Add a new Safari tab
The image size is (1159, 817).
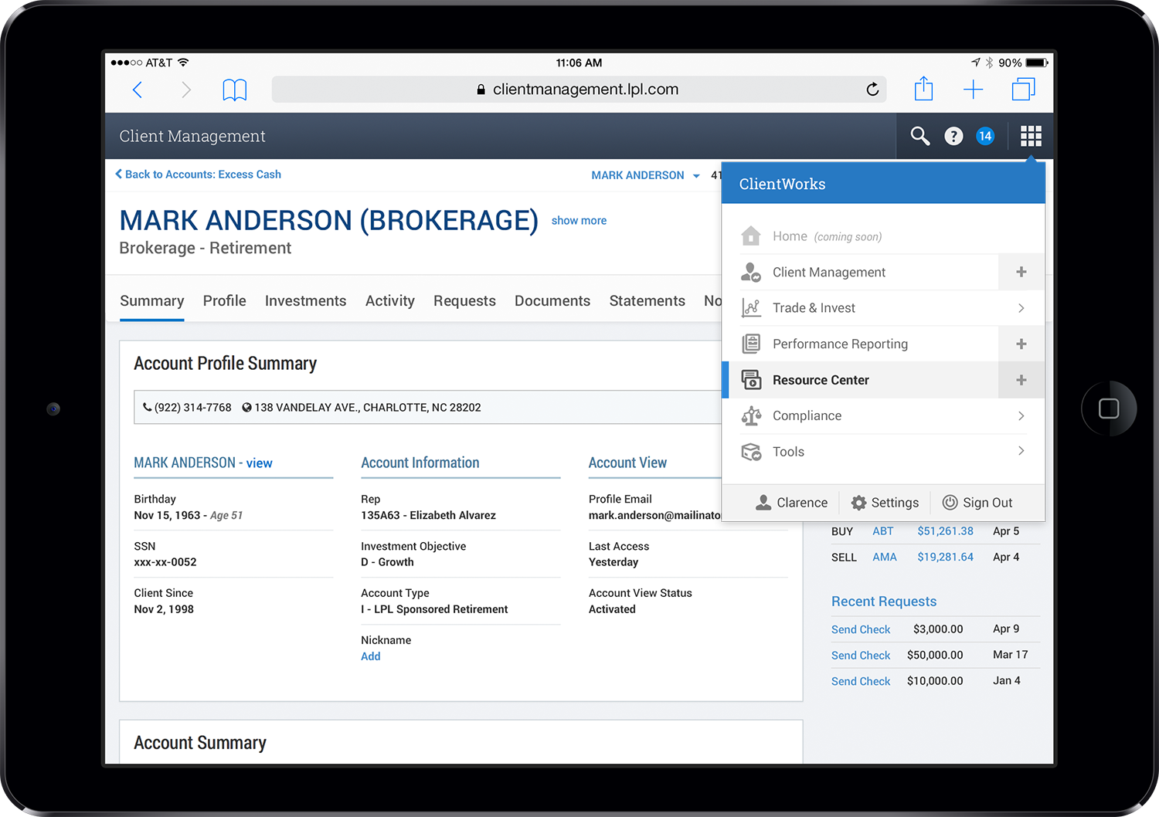(973, 90)
